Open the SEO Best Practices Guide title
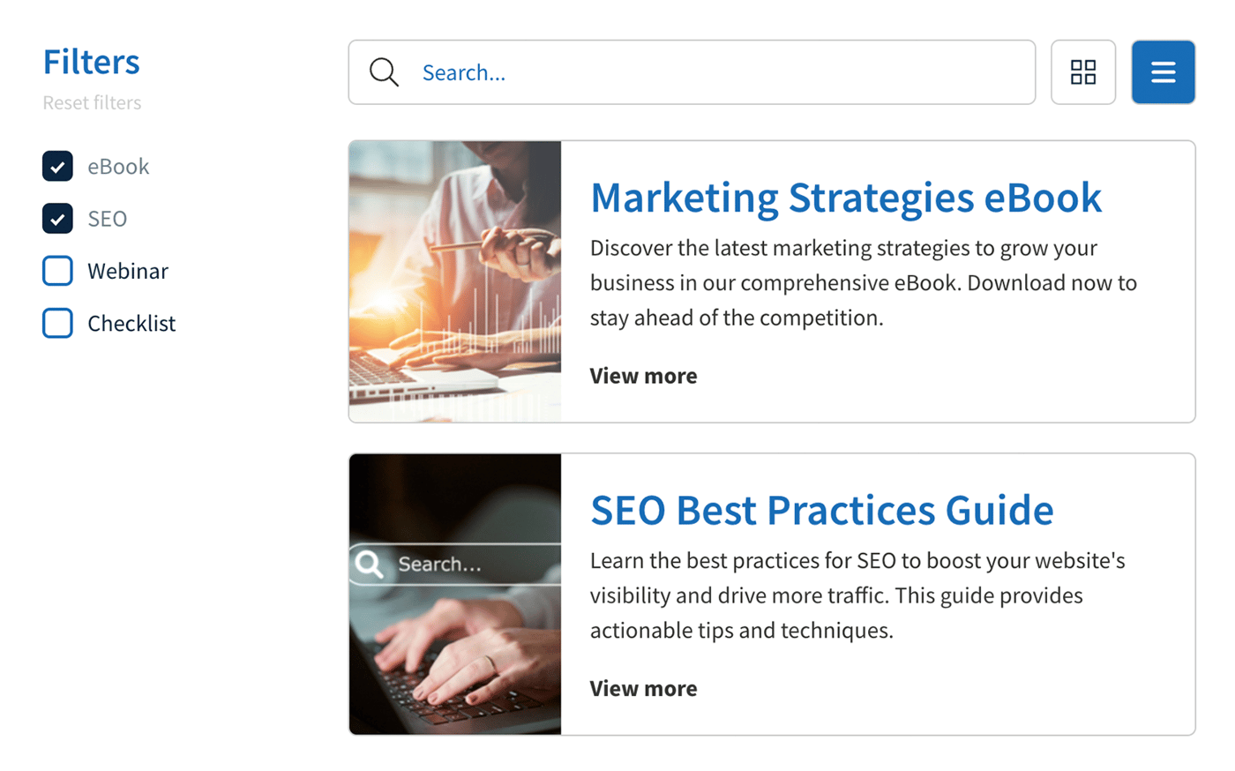This screenshot has width=1235, height=771. [x=821, y=510]
